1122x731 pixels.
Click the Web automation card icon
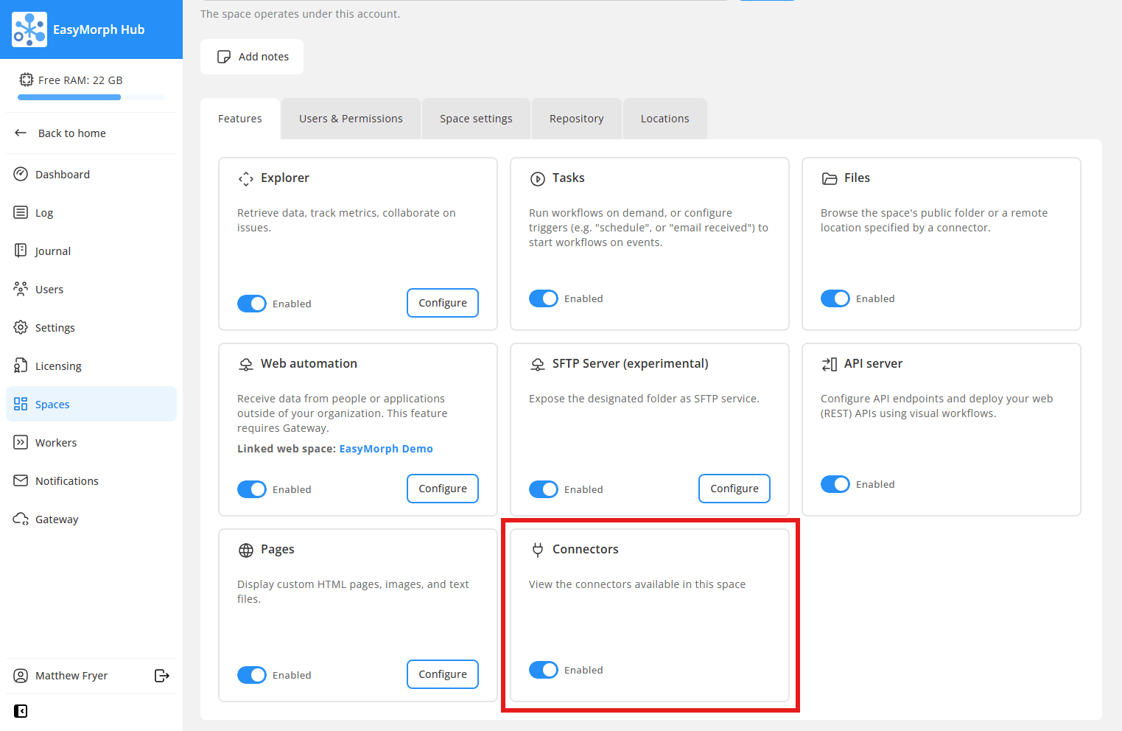pyautogui.click(x=246, y=364)
